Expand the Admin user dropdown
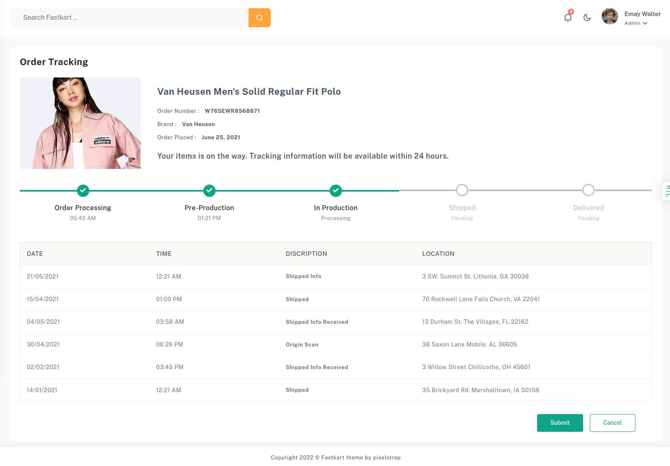The height and width of the screenshot is (466, 670). click(636, 23)
